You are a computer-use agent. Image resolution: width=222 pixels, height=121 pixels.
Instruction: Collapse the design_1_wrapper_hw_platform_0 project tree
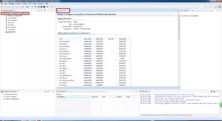click(x=2, y=13)
